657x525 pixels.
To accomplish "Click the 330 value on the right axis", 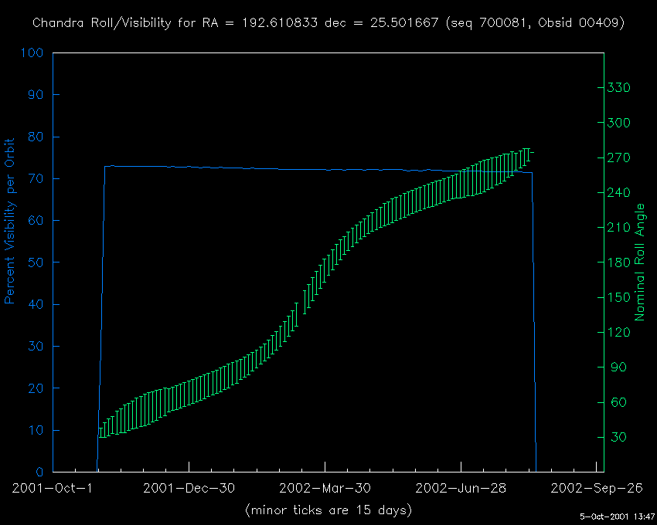I will pos(620,88).
